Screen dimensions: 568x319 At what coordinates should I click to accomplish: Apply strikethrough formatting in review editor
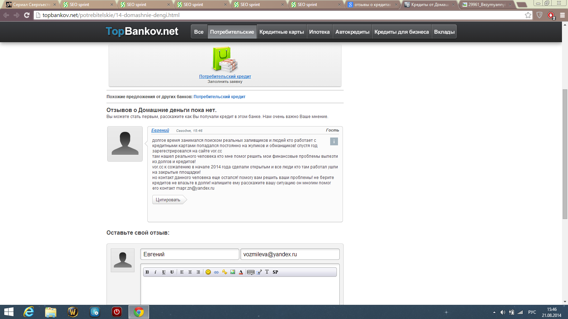pyautogui.click(x=172, y=272)
